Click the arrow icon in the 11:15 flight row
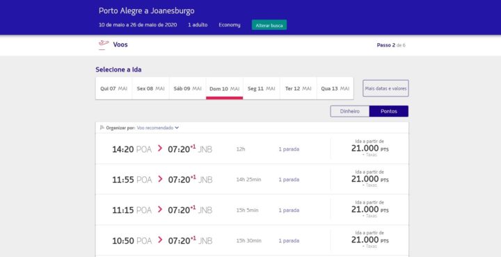Screen dimensions: 501x257 (160, 210)
